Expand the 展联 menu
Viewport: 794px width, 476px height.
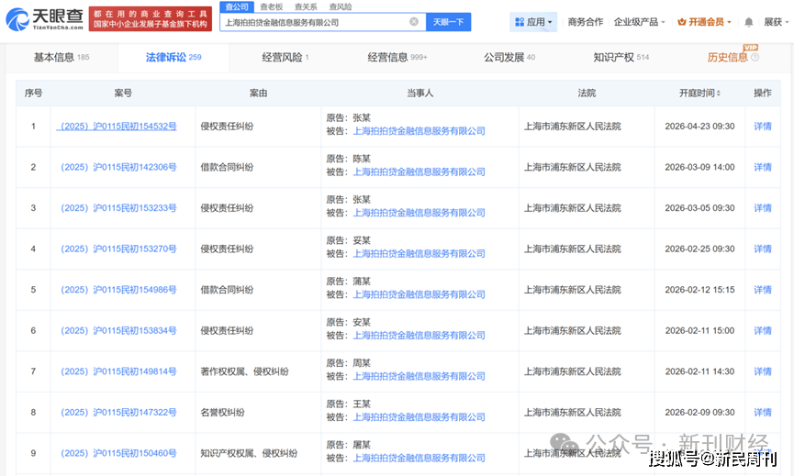click(773, 22)
